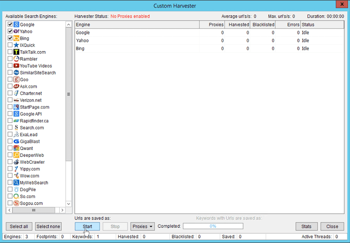Enable the YouTube Videos checkbox

click(10, 66)
